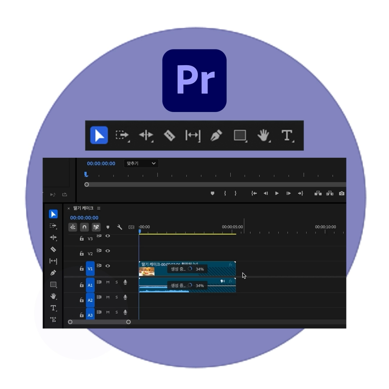
Task: Toggle V1 track targeting button
Action: [90, 269]
